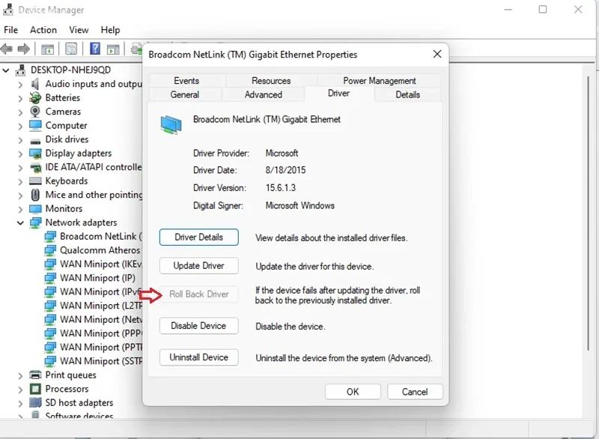This screenshot has height=439, width=599.
Task: Select the Cameras category icon
Action: (x=35, y=112)
